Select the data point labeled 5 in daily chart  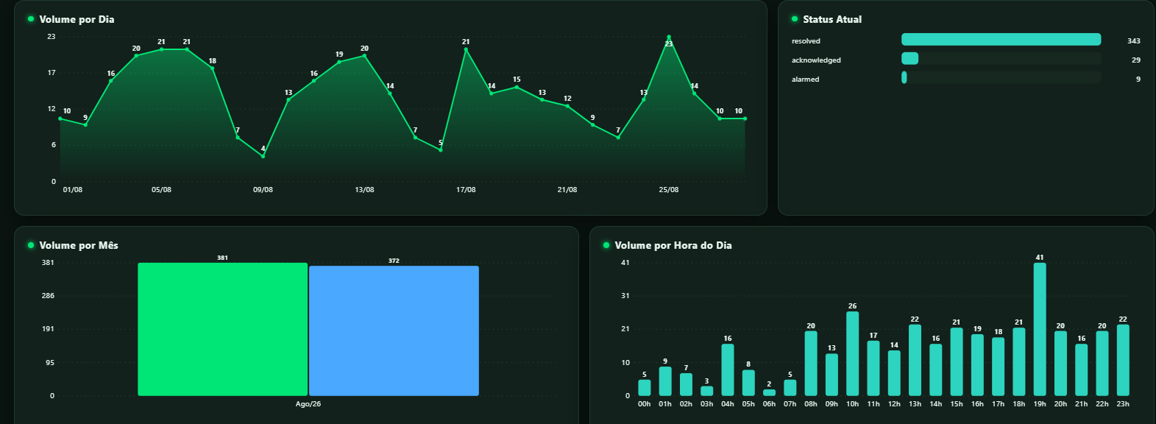[441, 150]
